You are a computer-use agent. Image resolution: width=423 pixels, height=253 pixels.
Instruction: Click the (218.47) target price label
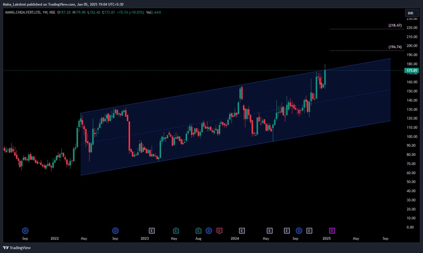tap(395, 26)
